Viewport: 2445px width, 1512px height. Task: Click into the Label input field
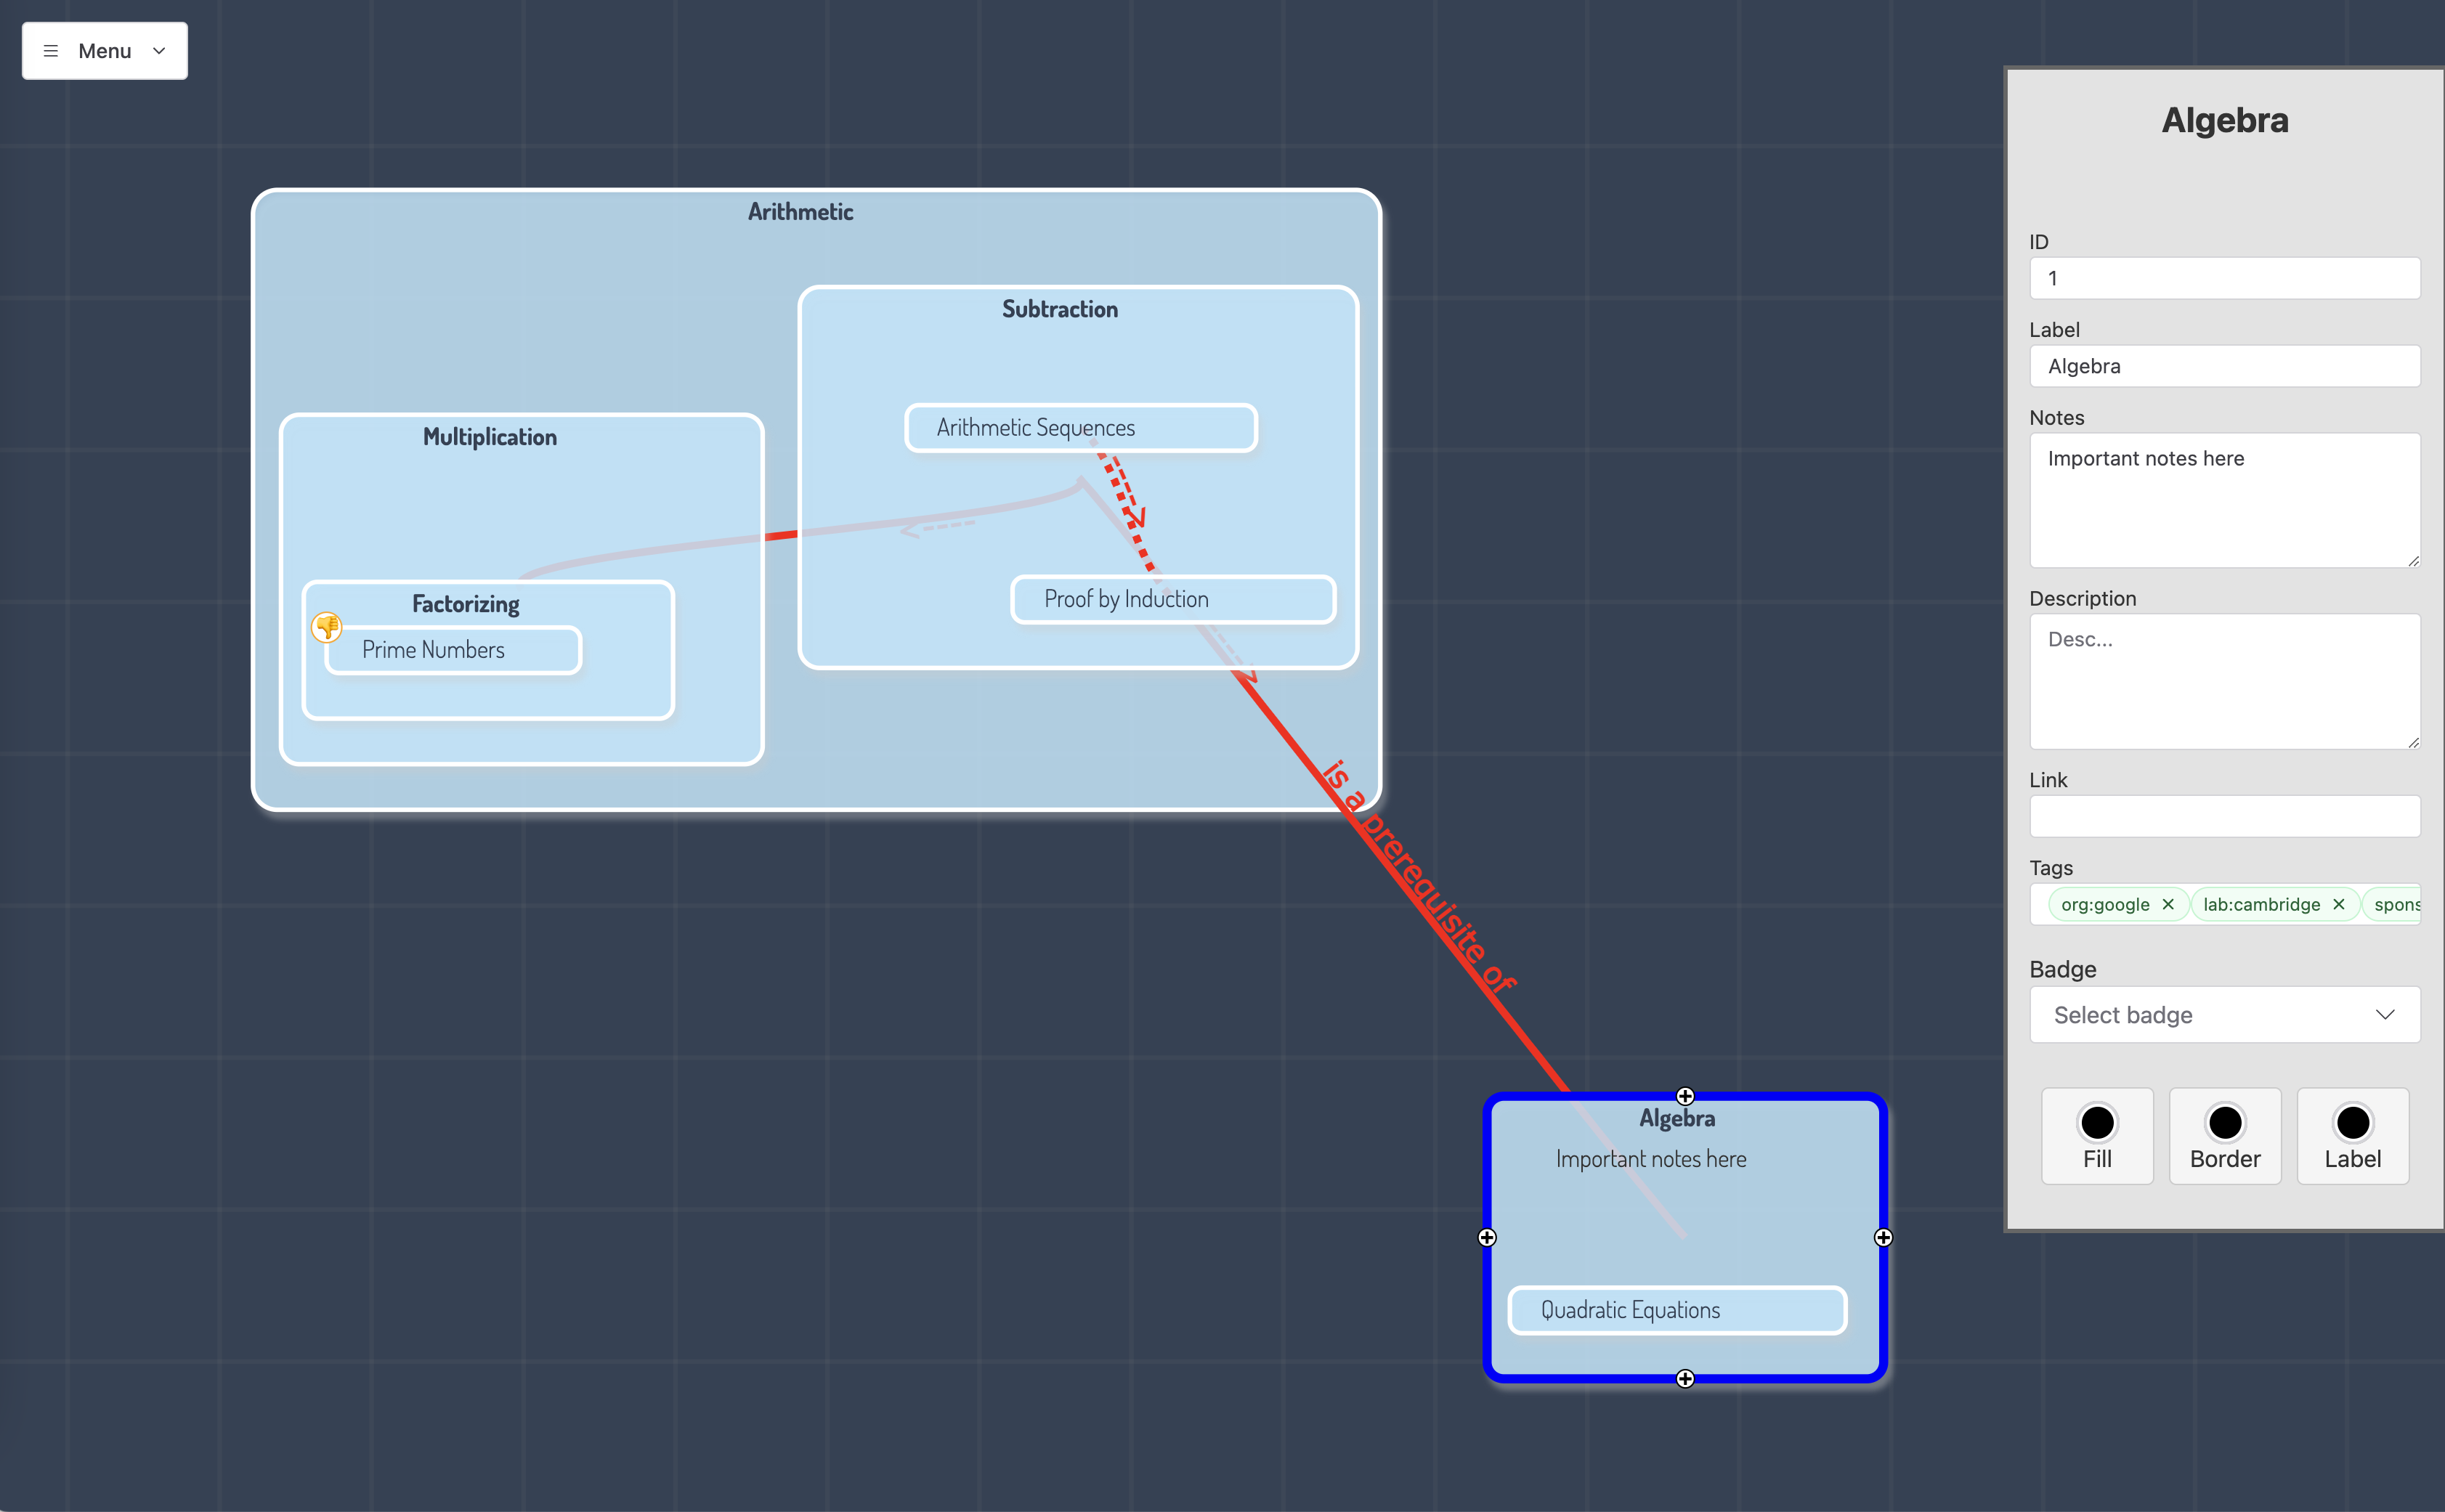(x=2224, y=366)
